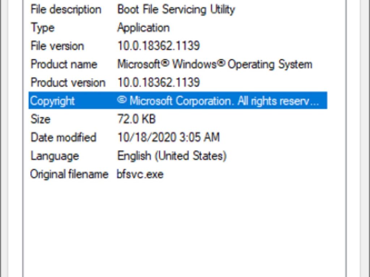Screen dimensions: 370x277
Task: Click the bfsvc.exe filename value
Action: [x=140, y=174]
